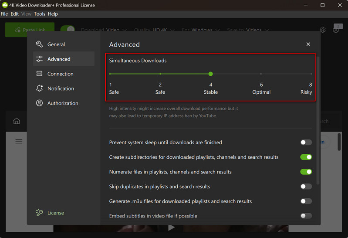Click the License link in sidebar
The height and width of the screenshot is (238, 348).
pyautogui.click(x=55, y=213)
